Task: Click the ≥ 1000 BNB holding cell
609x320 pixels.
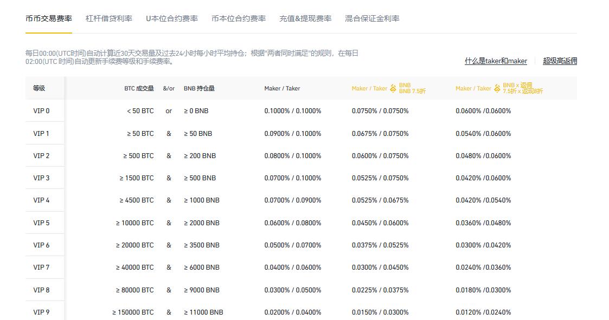Action: click(202, 200)
